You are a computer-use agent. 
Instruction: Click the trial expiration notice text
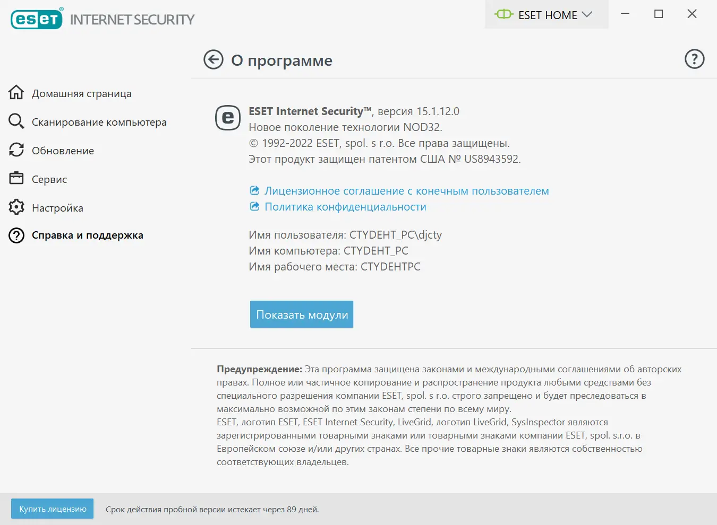click(212, 509)
